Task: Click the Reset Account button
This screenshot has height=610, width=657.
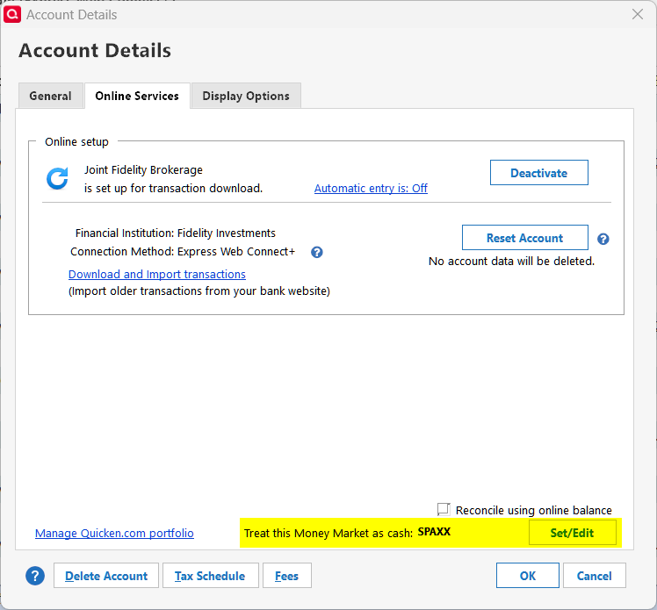Action: pos(525,238)
